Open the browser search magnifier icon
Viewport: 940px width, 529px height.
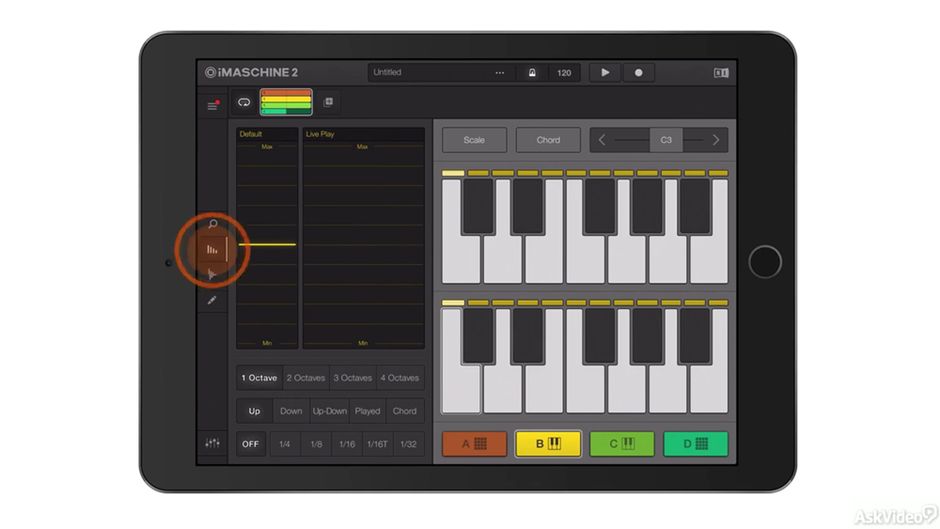tap(212, 224)
